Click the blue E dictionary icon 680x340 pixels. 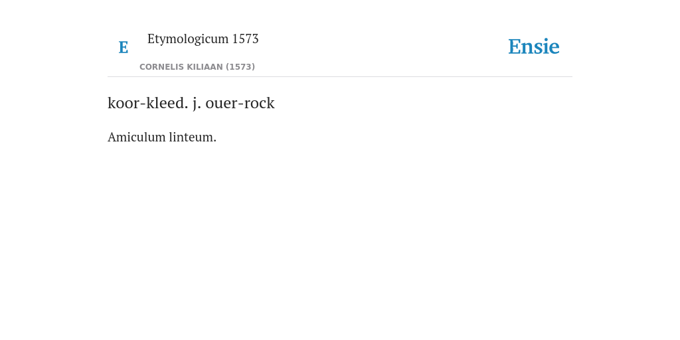coord(124,47)
